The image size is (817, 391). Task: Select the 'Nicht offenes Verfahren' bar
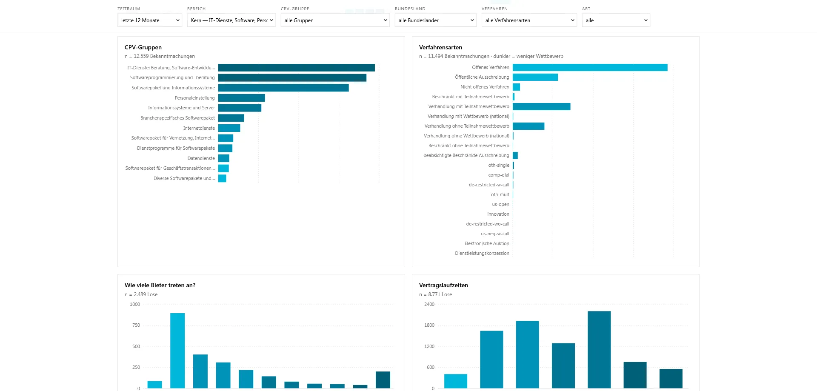[x=517, y=87]
